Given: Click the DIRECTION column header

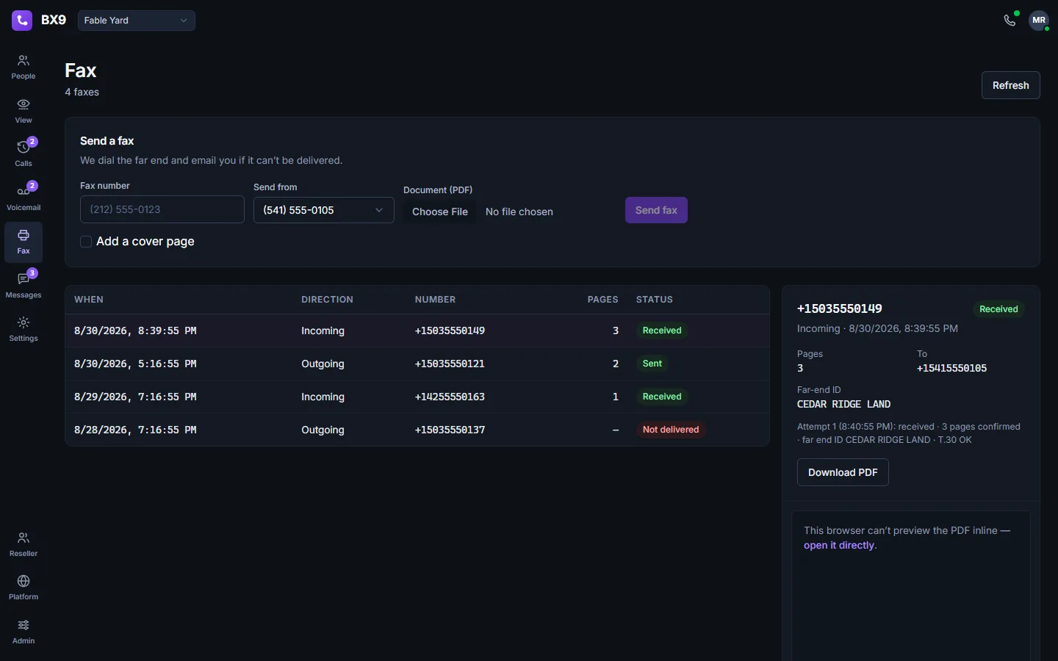Looking at the screenshot, I should (327, 300).
